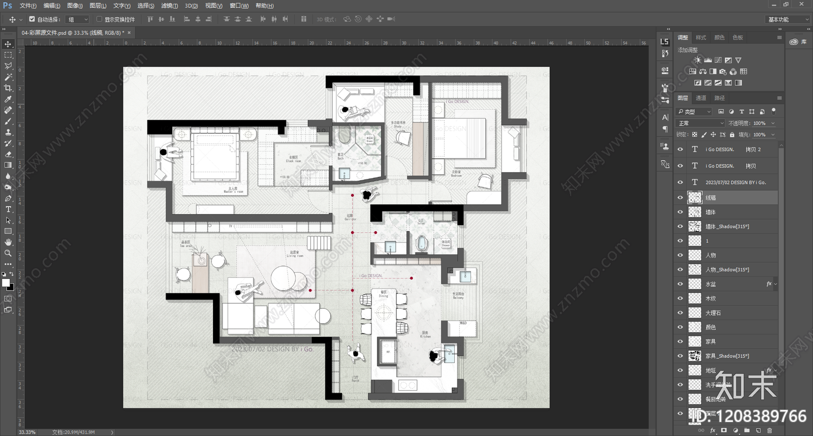813x436 pixels.
Task: Close the 04-彩屏源文件.psd document tab
Action: [129, 33]
